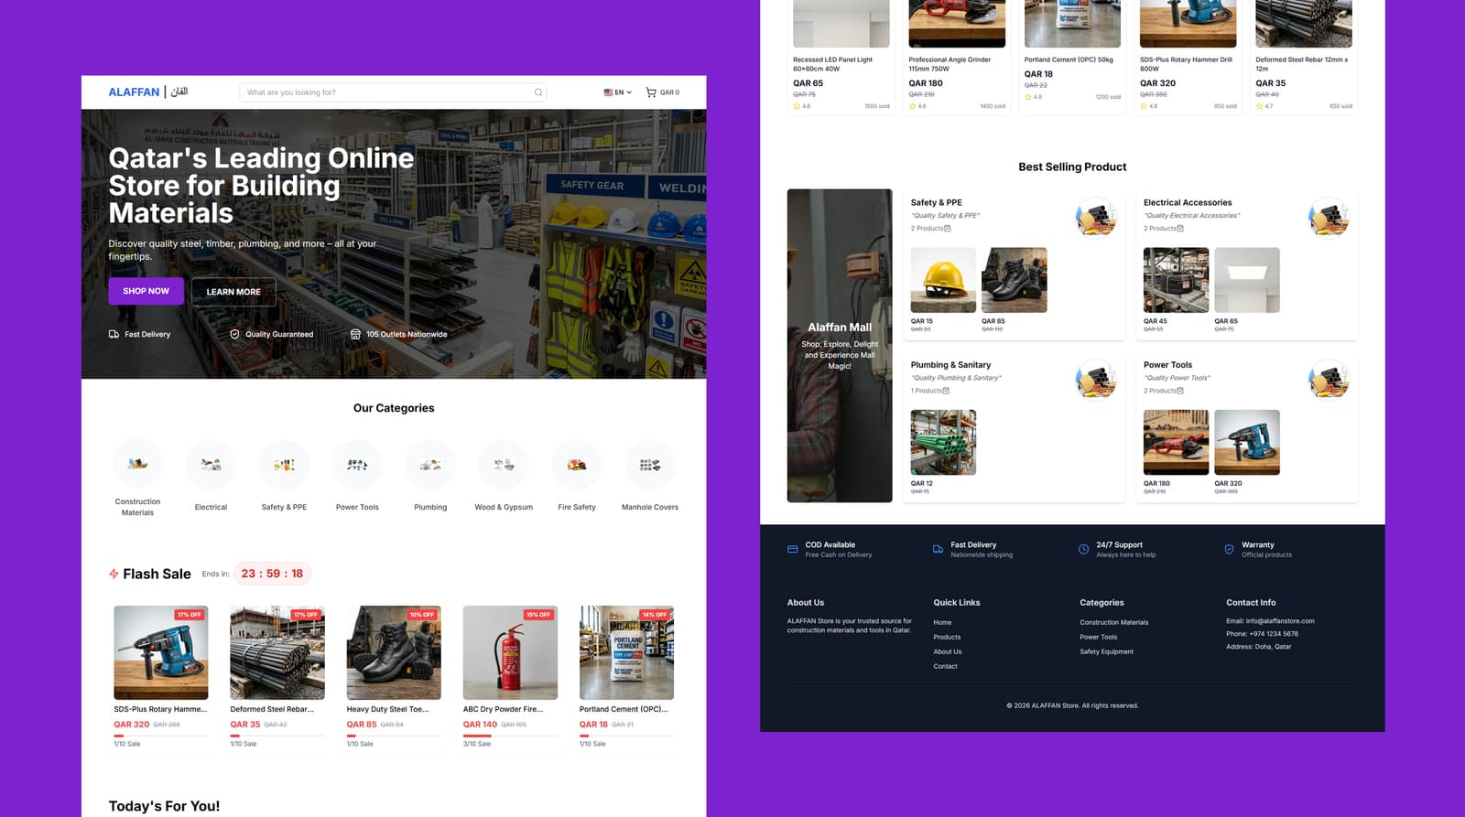
Task: Select the Wood & Gypsum category icon
Action: pyautogui.click(x=504, y=464)
